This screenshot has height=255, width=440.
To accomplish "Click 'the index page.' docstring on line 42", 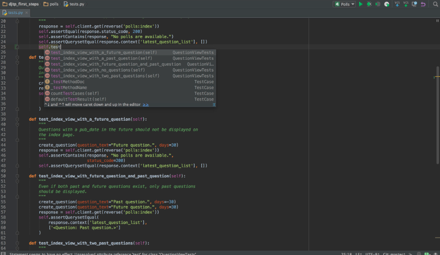I will click(57, 135).
